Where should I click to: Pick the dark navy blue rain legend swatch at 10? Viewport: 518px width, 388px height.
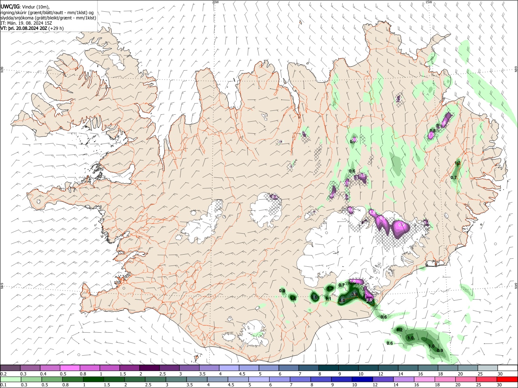click(x=362, y=379)
